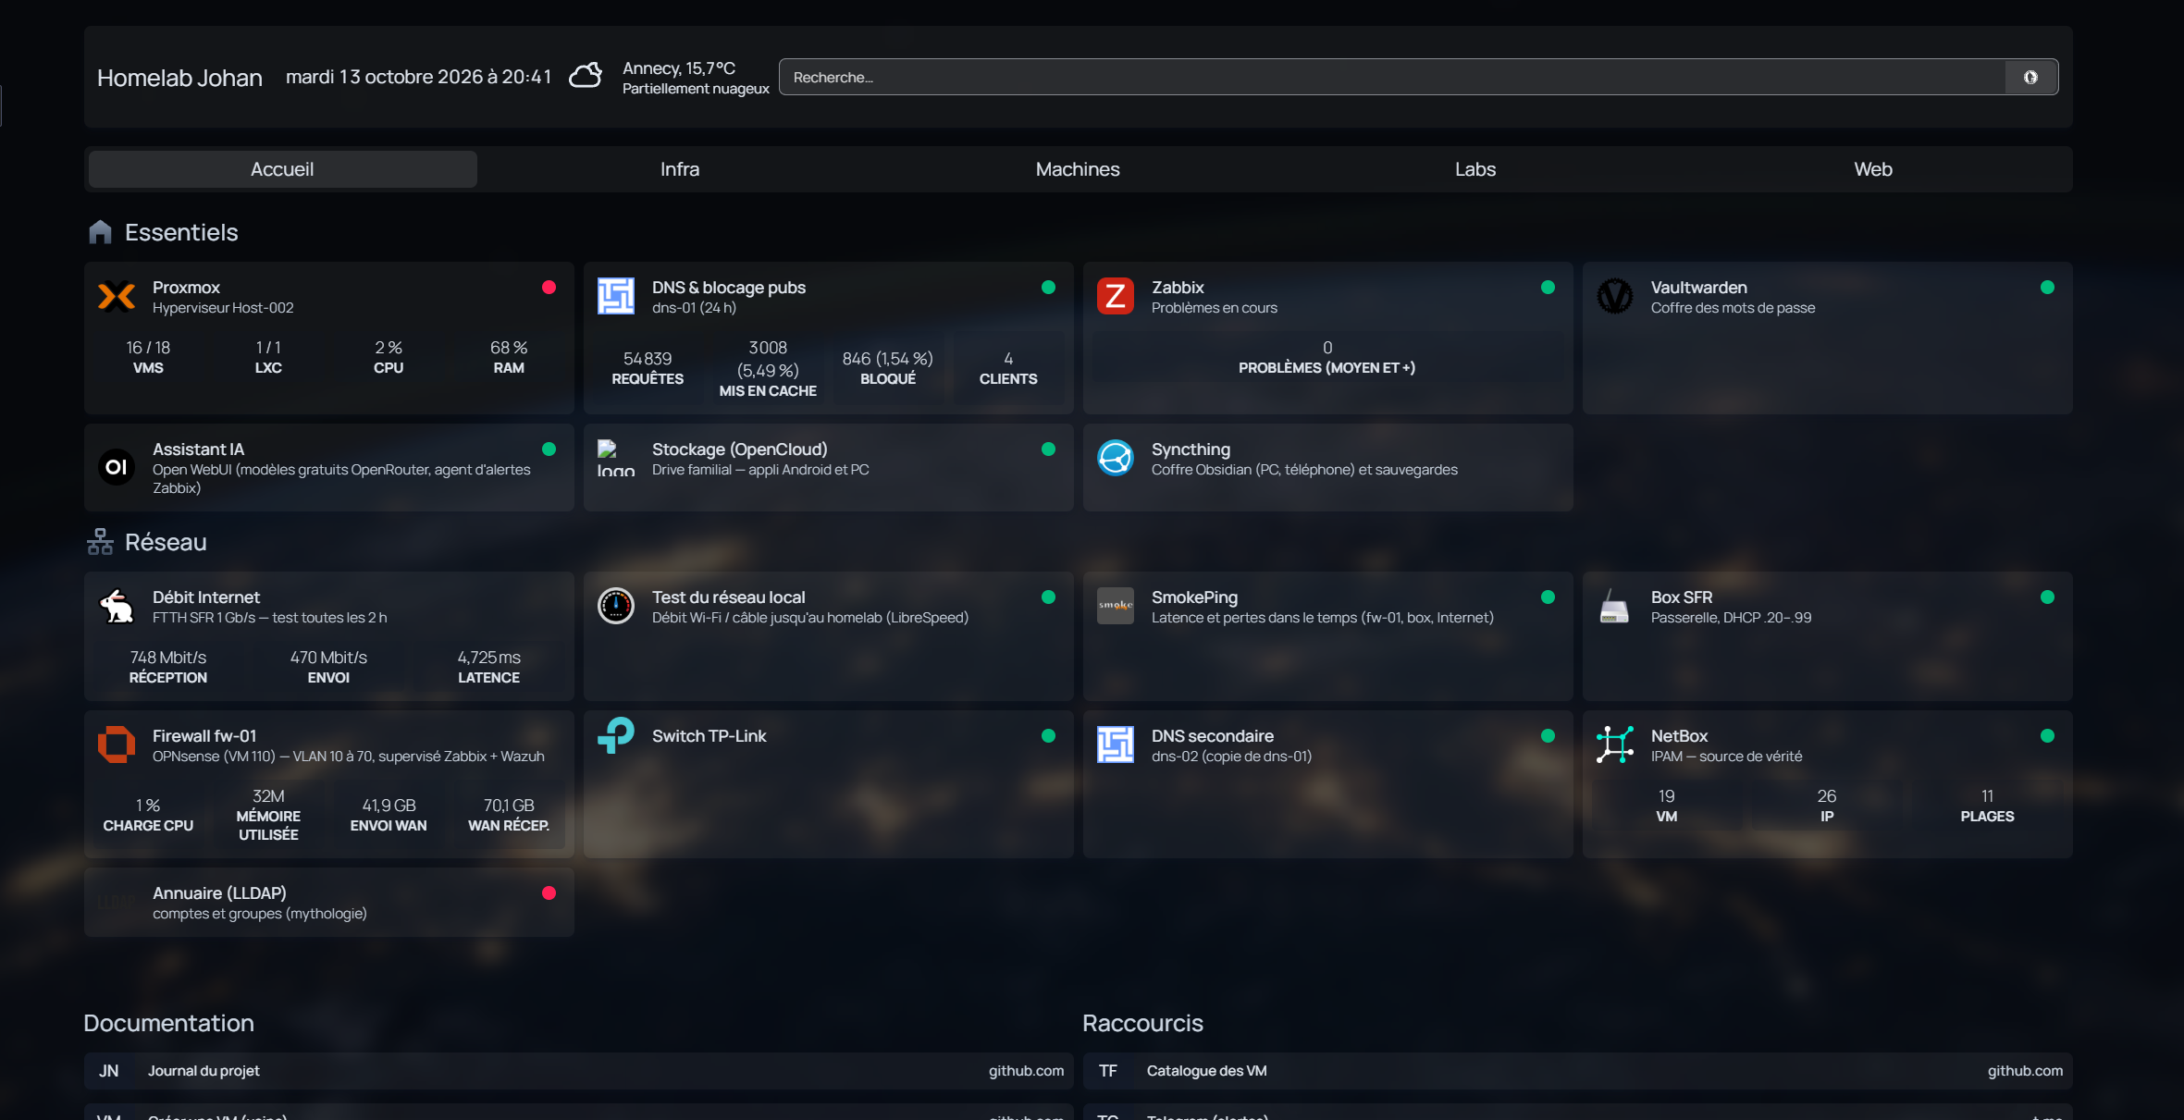
Task: Click the Homelab Johan title
Action: tap(179, 78)
